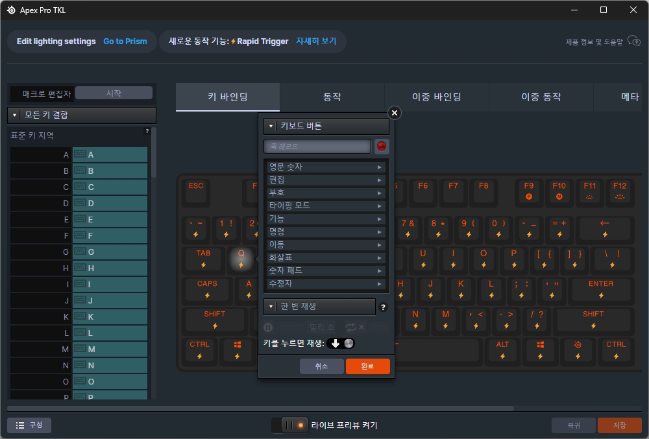Click the repeat loop icon in popup
The width and height of the screenshot is (649, 439).
click(351, 327)
